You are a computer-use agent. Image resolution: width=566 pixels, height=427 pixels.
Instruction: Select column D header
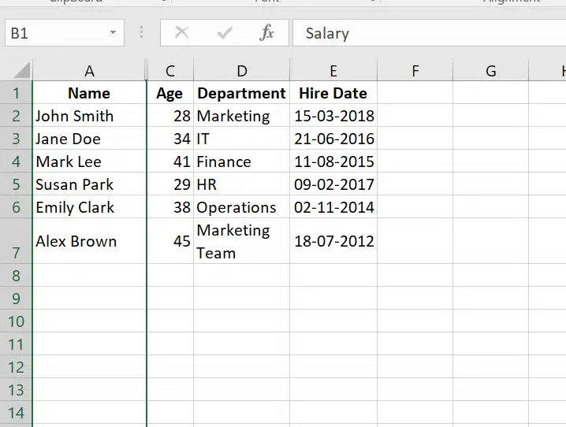click(x=241, y=70)
